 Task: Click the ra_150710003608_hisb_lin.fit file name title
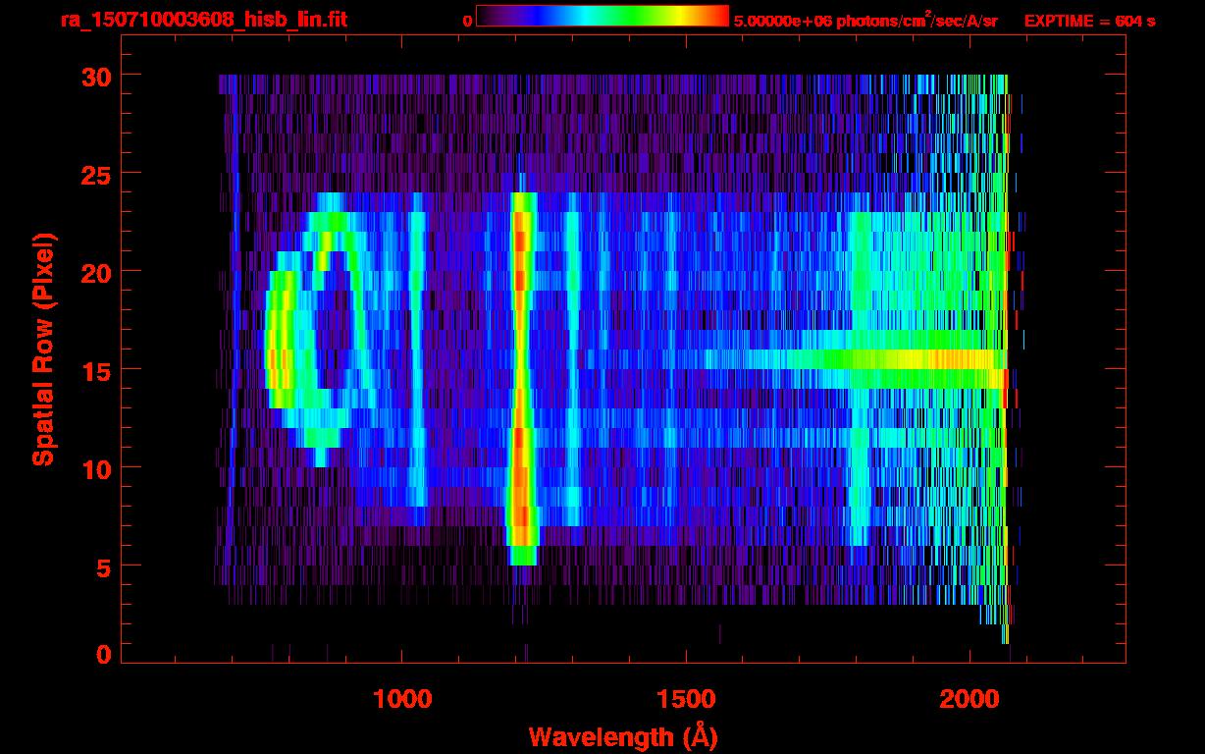click(x=203, y=20)
